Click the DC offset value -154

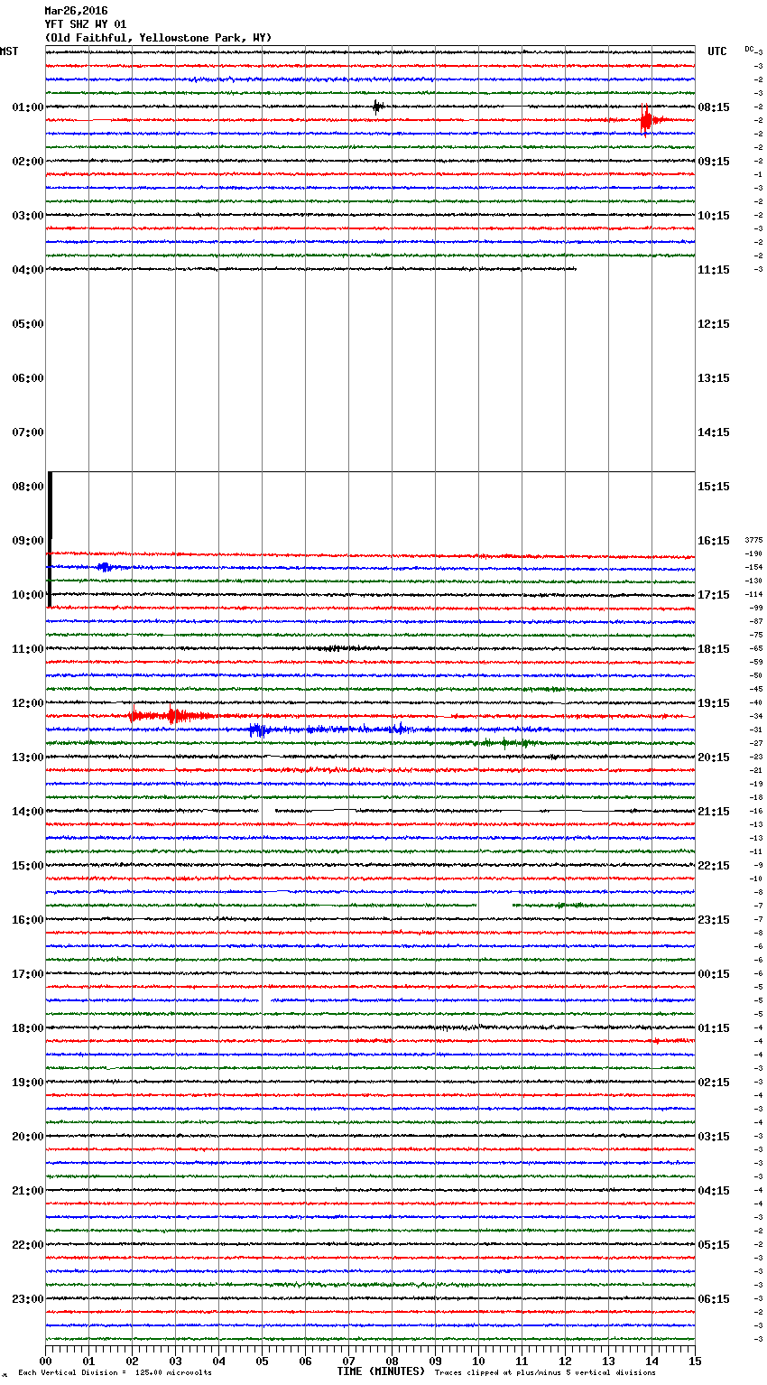pos(753,567)
